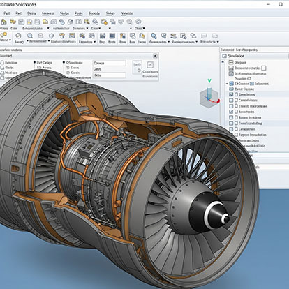The width and height of the screenshot is (289, 289).
Task: Click the Simulation panel header icon
Action: point(224,56)
